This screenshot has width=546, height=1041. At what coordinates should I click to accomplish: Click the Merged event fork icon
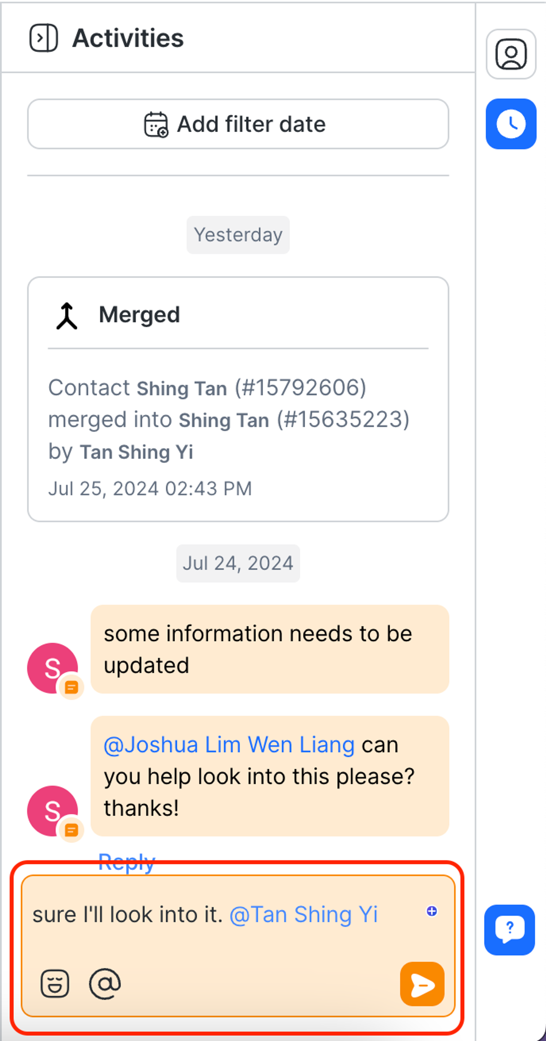[67, 316]
